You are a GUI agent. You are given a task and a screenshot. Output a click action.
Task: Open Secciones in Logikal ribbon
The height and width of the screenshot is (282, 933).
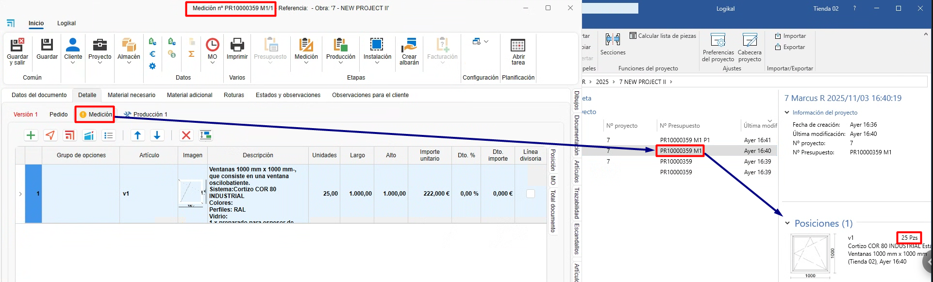click(x=613, y=44)
